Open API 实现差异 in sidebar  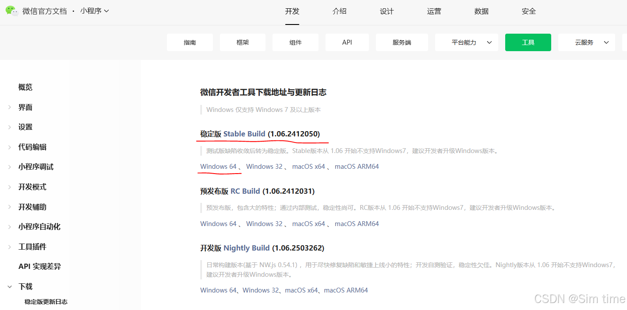(39, 267)
